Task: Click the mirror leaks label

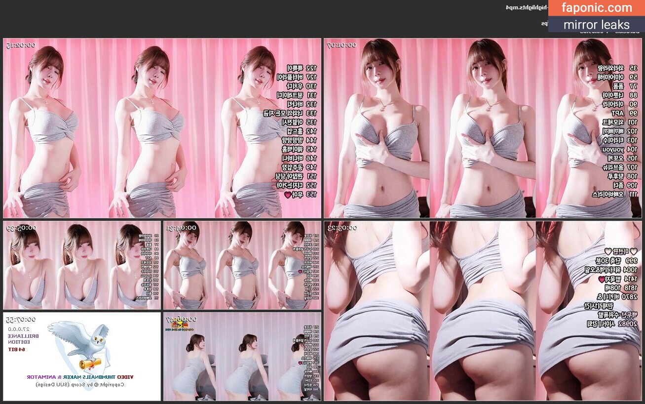Action: point(596,25)
